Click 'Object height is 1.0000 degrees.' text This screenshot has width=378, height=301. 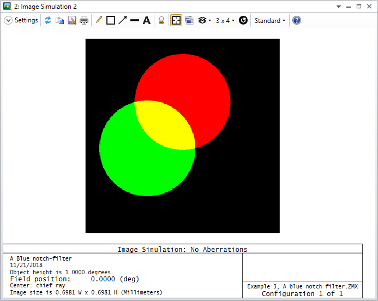click(x=62, y=272)
